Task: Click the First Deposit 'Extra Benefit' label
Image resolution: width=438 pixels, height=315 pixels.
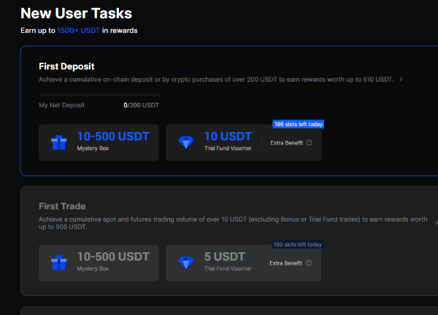Action: (x=287, y=143)
